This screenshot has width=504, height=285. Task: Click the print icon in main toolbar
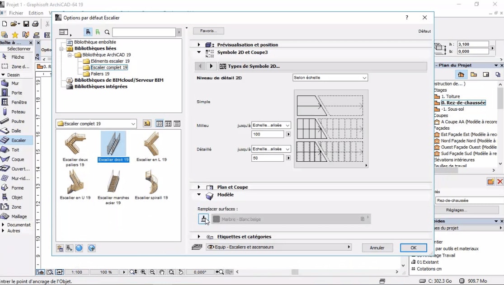35,24
